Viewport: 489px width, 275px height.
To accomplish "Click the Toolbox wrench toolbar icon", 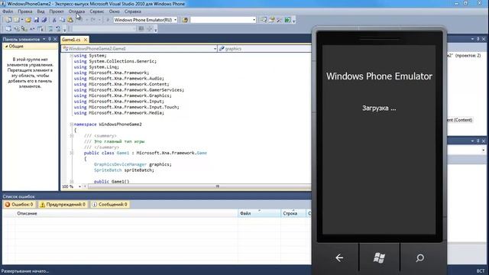I will tap(280, 20).
